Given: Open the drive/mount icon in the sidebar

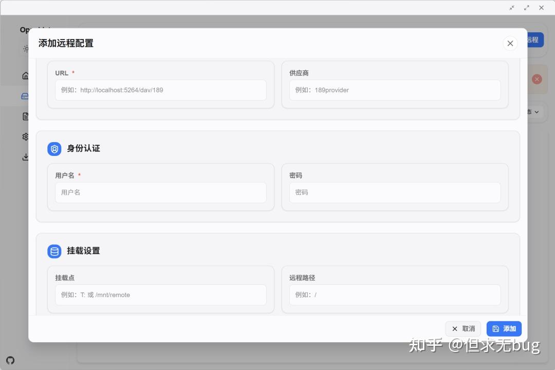Looking at the screenshot, I should pyautogui.click(x=25, y=96).
